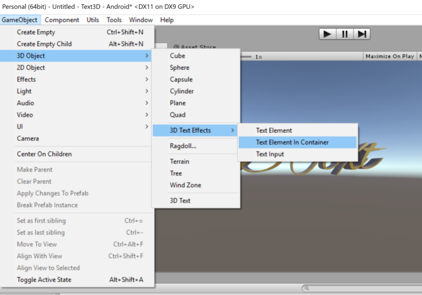Click the Pause button
Viewport: 422px width, 295px height.
tap(345, 34)
